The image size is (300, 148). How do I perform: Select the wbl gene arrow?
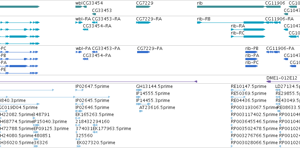point(79,7)
